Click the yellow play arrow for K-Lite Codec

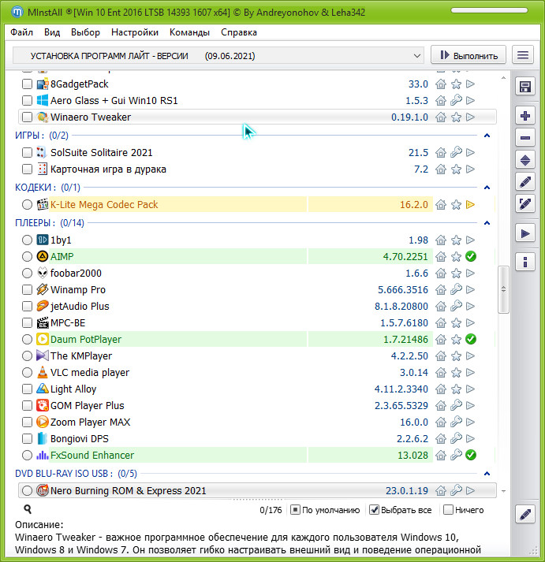(x=471, y=205)
